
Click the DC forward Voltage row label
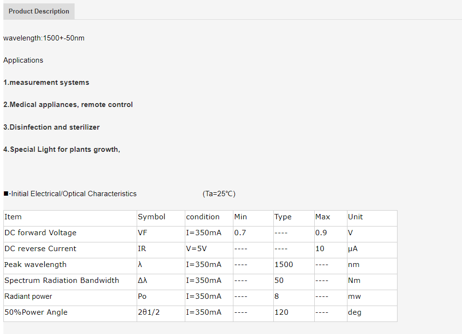coord(40,233)
